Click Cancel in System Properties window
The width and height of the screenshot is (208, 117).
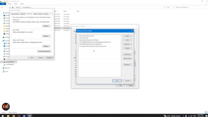[41, 58]
